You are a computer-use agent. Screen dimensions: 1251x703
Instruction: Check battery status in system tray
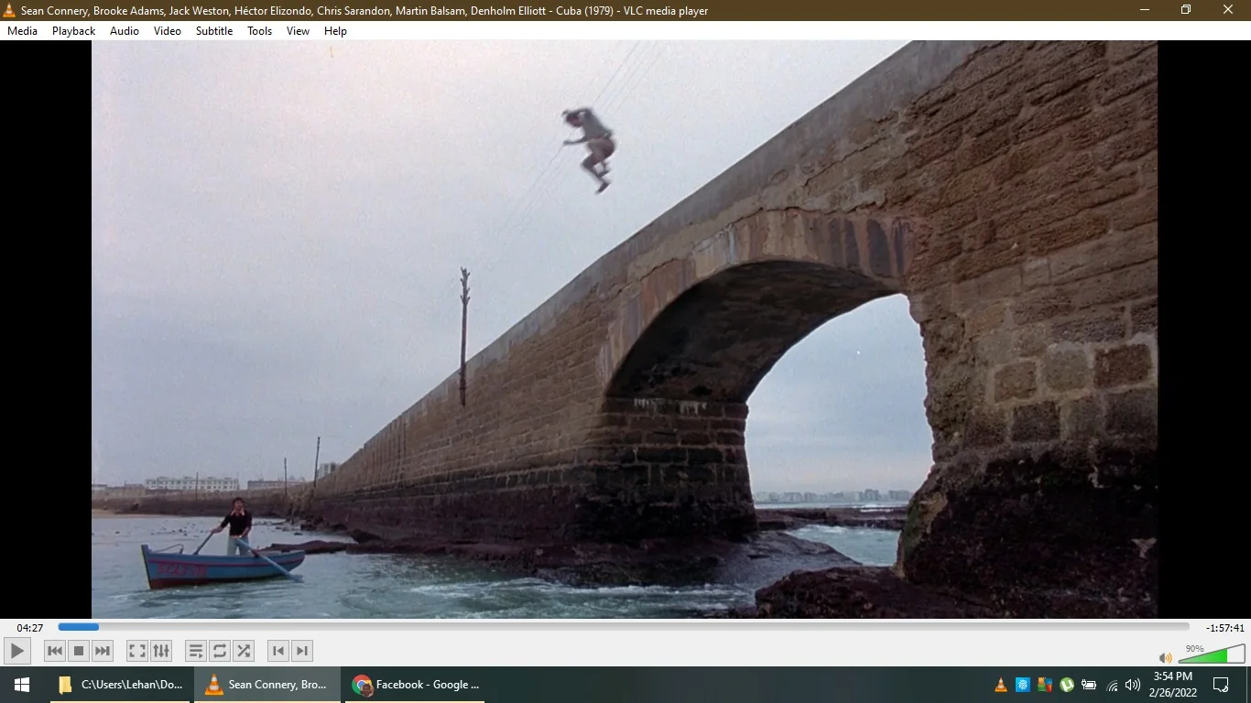click(1089, 685)
